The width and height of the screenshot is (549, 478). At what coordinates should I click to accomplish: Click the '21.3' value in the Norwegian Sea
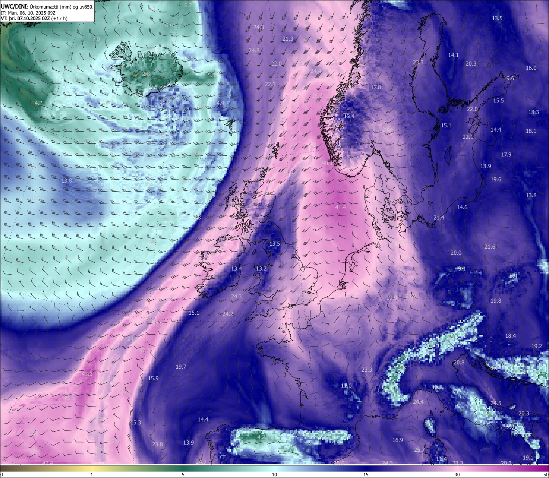(288, 39)
